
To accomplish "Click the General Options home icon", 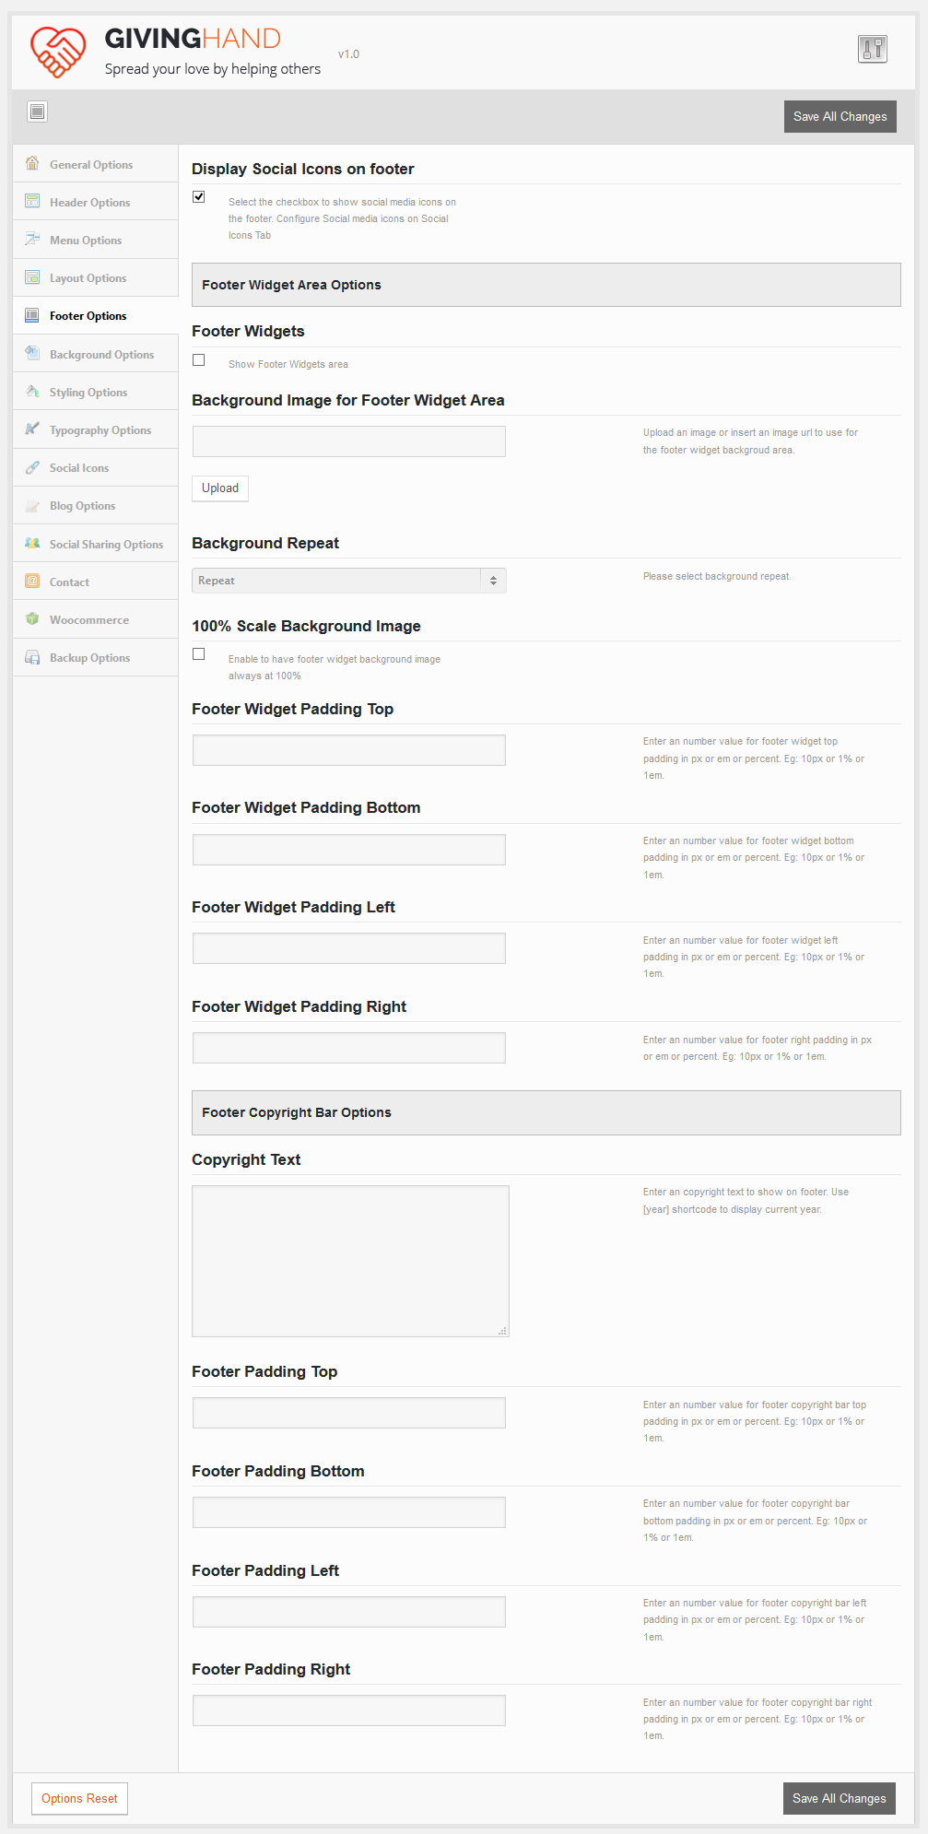I will 32,163.
